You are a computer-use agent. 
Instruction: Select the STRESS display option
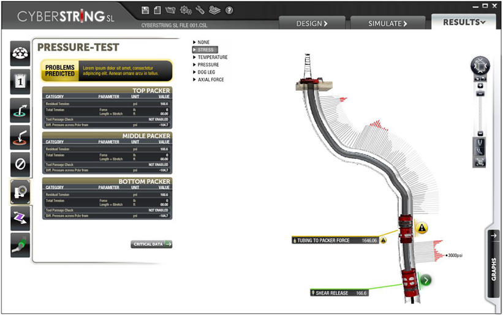point(205,50)
